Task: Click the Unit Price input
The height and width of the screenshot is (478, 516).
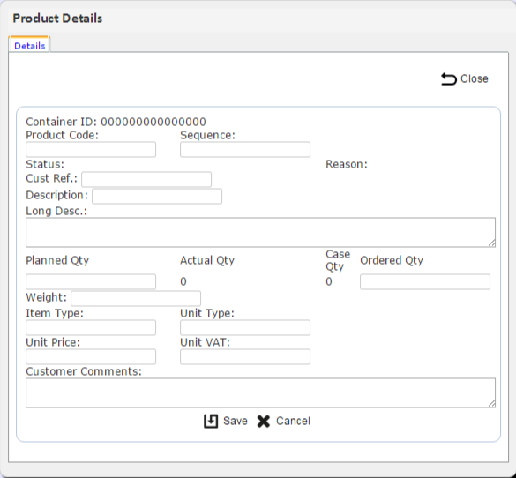Action: coord(91,356)
